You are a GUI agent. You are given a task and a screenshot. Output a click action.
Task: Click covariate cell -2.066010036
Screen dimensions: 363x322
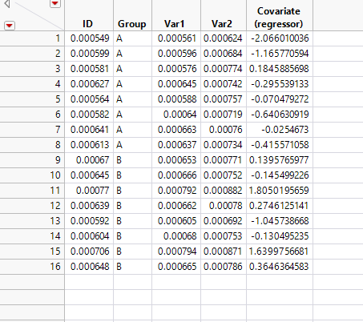[280, 38]
